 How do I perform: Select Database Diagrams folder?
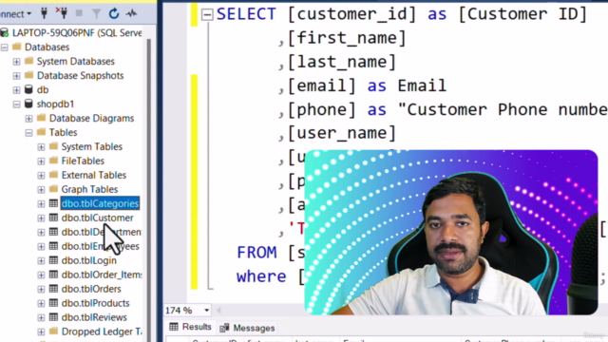click(x=91, y=118)
